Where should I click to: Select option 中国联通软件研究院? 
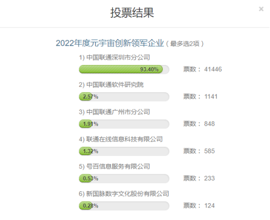111,85
